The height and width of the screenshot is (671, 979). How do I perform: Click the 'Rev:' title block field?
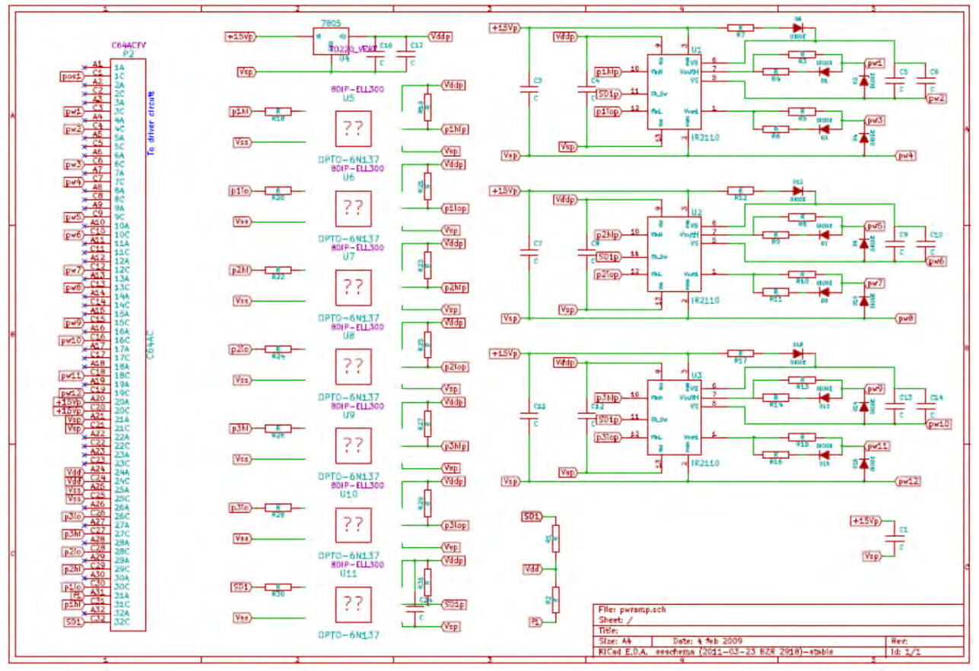coord(898,640)
